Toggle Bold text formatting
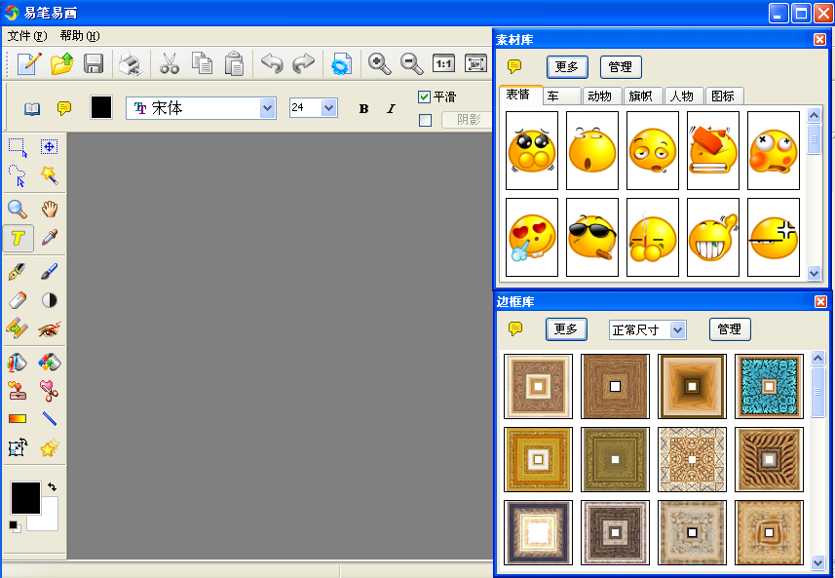Image resolution: width=835 pixels, height=578 pixels. pos(363,108)
